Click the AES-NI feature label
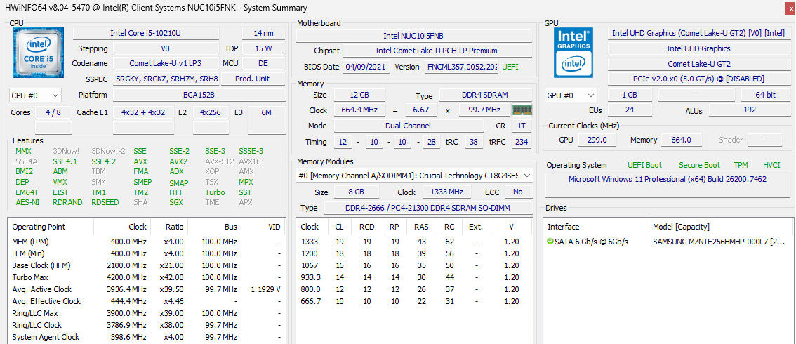 [x=27, y=202]
